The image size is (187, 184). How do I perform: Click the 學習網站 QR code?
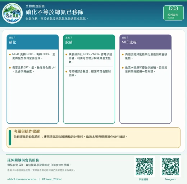click(145, 166)
